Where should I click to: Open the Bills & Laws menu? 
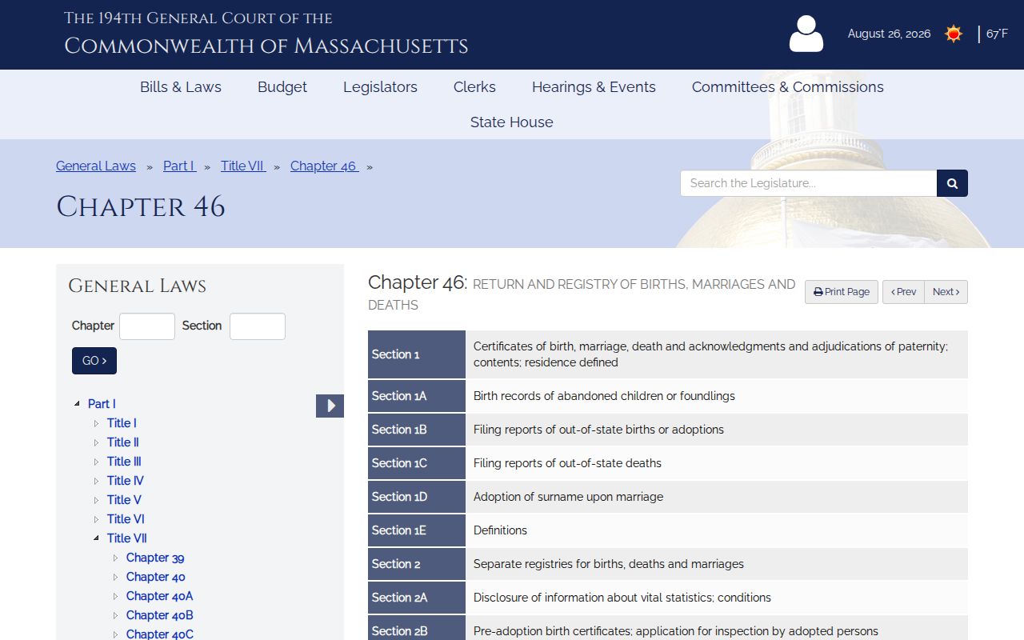pyautogui.click(x=181, y=87)
